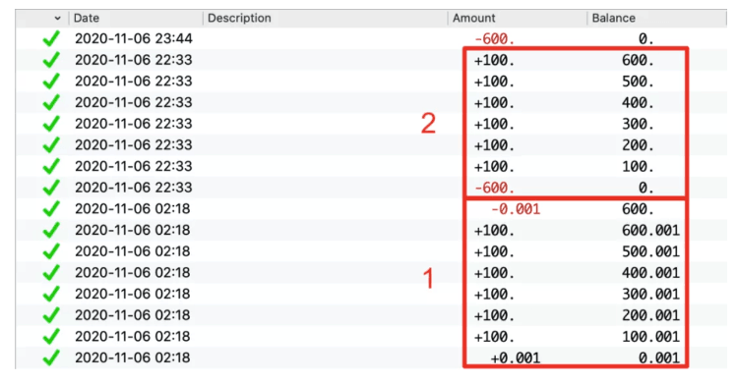738x384 pixels.
Task: Click the 600. balance in the -0.001 row
Action: coord(638,209)
